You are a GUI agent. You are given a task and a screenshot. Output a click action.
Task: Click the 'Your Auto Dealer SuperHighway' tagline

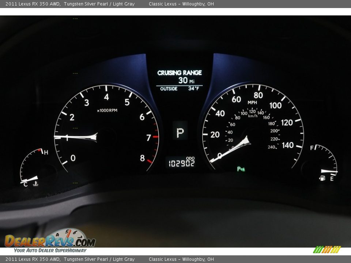50,251
